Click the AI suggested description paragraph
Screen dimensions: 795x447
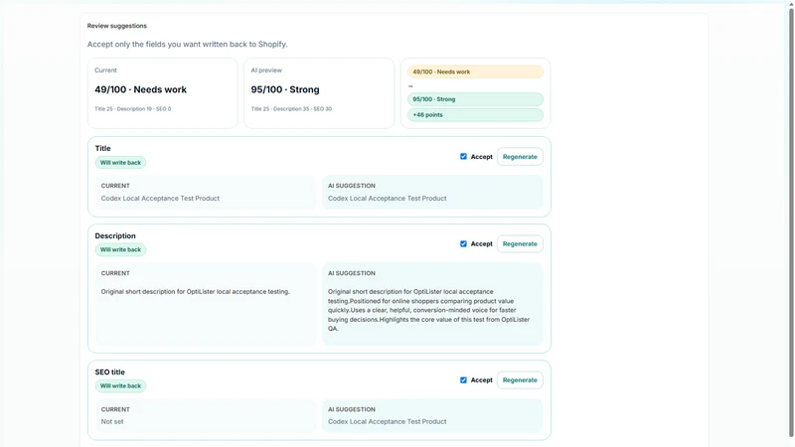click(429, 310)
